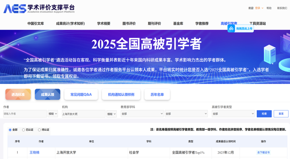The width and height of the screenshot is (290, 159).
Task: Go to 期刊评价 in navigation
Action: [154, 23]
